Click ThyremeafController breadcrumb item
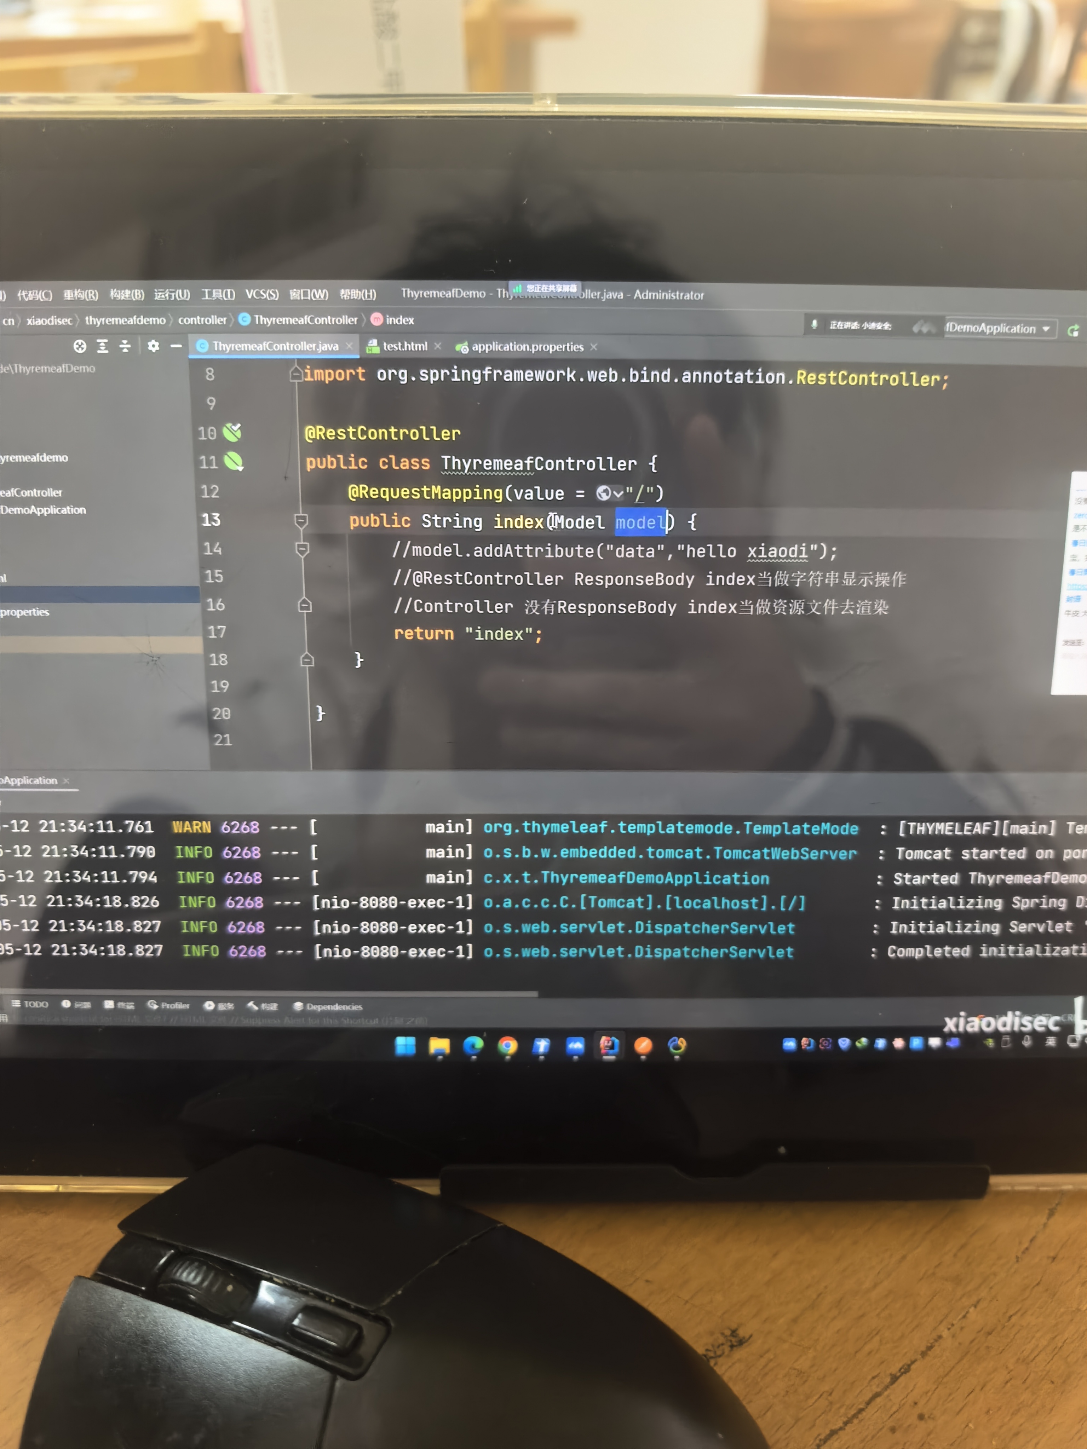1087x1449 pixels. coord(305,320)
